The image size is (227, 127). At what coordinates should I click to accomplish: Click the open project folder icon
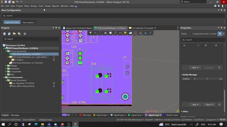[x=14, y=34]
